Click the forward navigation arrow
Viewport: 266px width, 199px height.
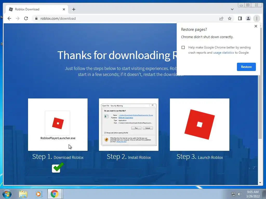(18, 18)
